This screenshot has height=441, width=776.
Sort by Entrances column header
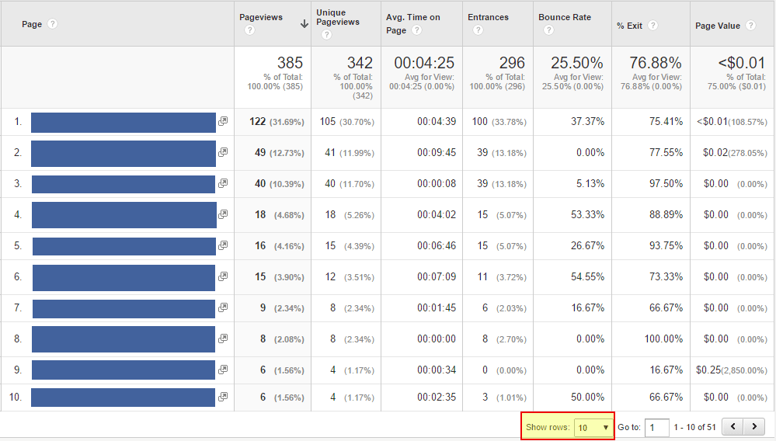click(487, 17)
